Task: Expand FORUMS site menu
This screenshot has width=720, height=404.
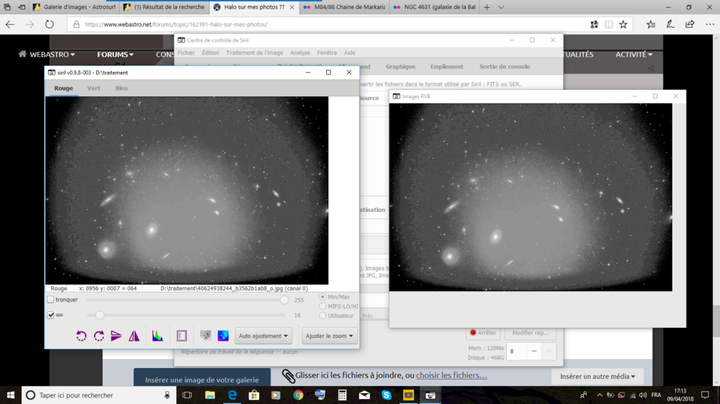Action: tap(115, 54)
